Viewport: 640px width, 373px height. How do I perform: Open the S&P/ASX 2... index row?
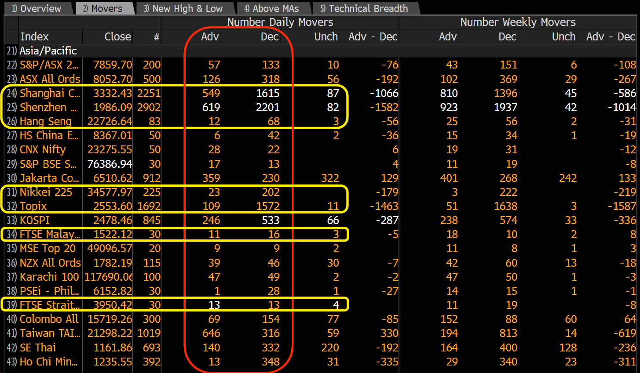point(49,65)
